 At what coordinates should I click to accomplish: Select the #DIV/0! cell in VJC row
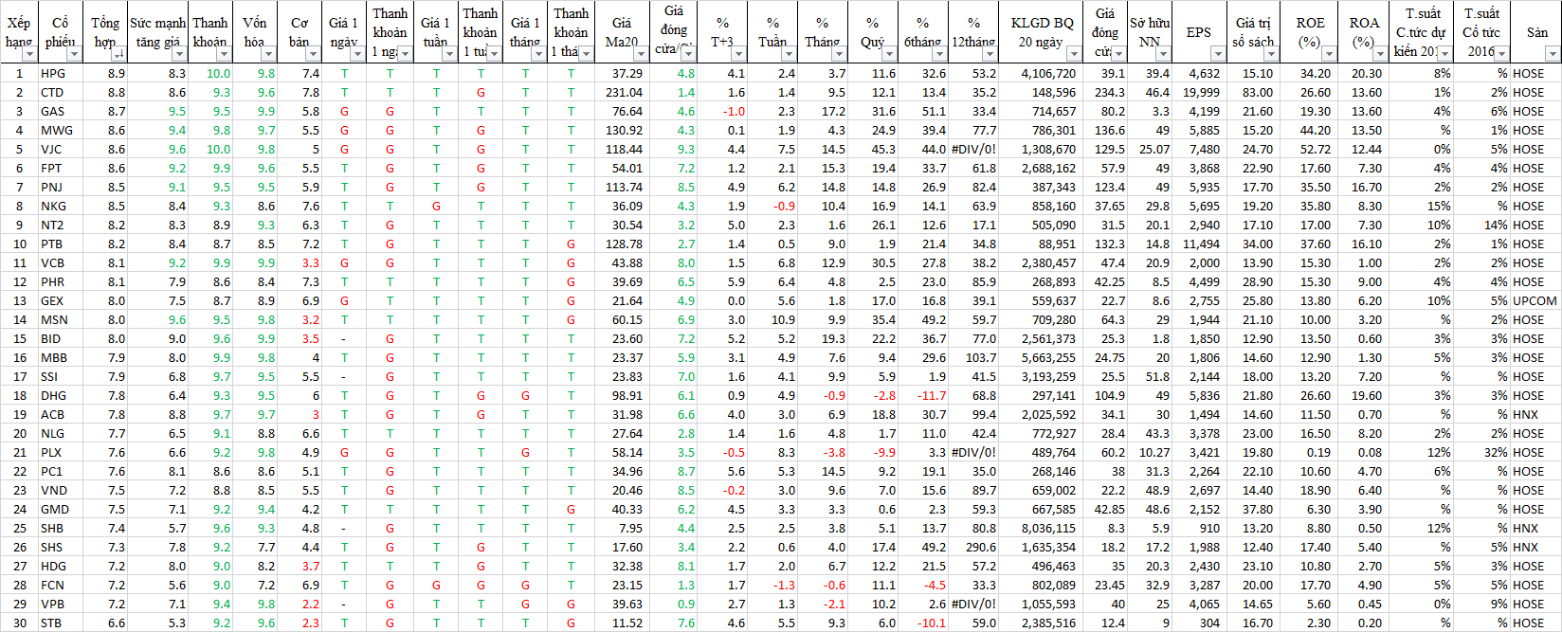click(x=973, y=149)
